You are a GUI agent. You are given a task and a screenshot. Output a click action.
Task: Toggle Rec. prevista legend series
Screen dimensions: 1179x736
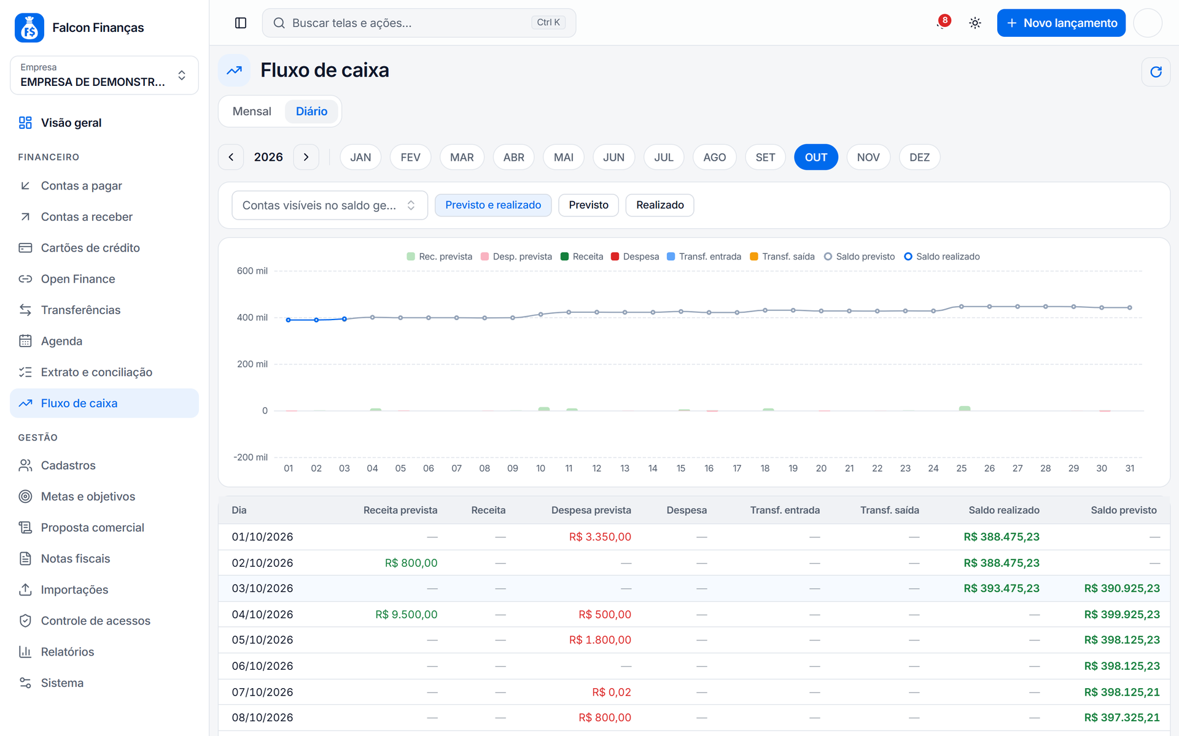[x=440, y=256]
